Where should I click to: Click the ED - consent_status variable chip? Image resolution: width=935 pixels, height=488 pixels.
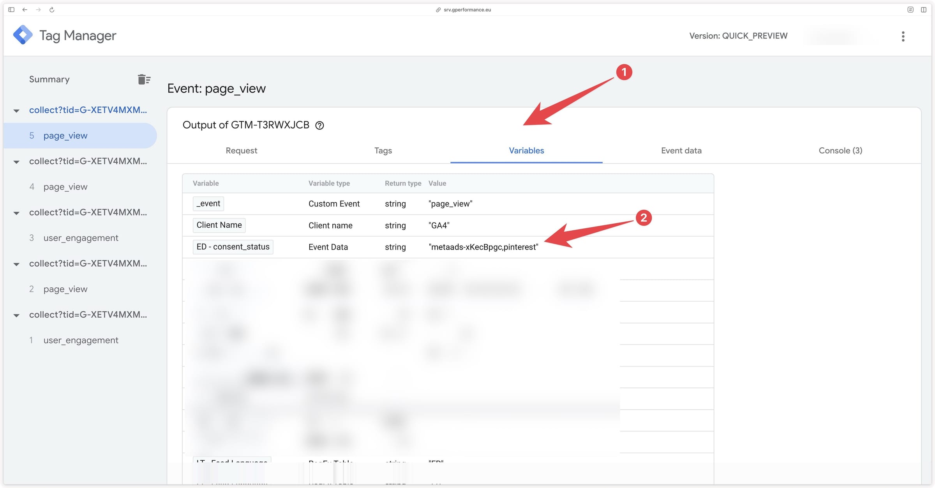pos(233,247)
